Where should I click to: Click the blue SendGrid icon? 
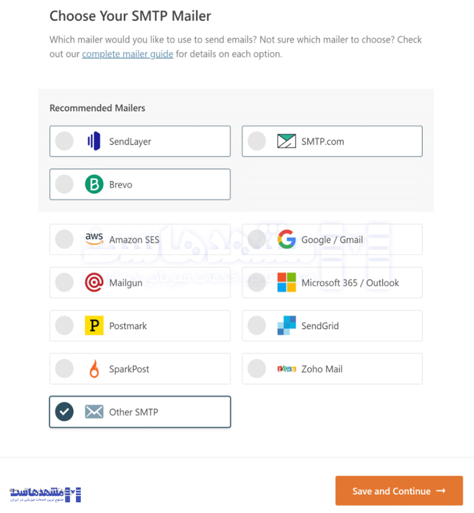(287, 325)
